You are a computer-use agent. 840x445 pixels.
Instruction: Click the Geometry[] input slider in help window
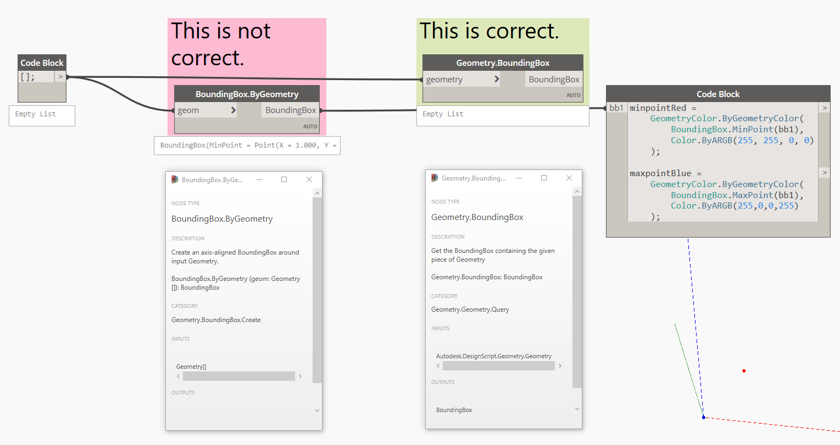238,376
